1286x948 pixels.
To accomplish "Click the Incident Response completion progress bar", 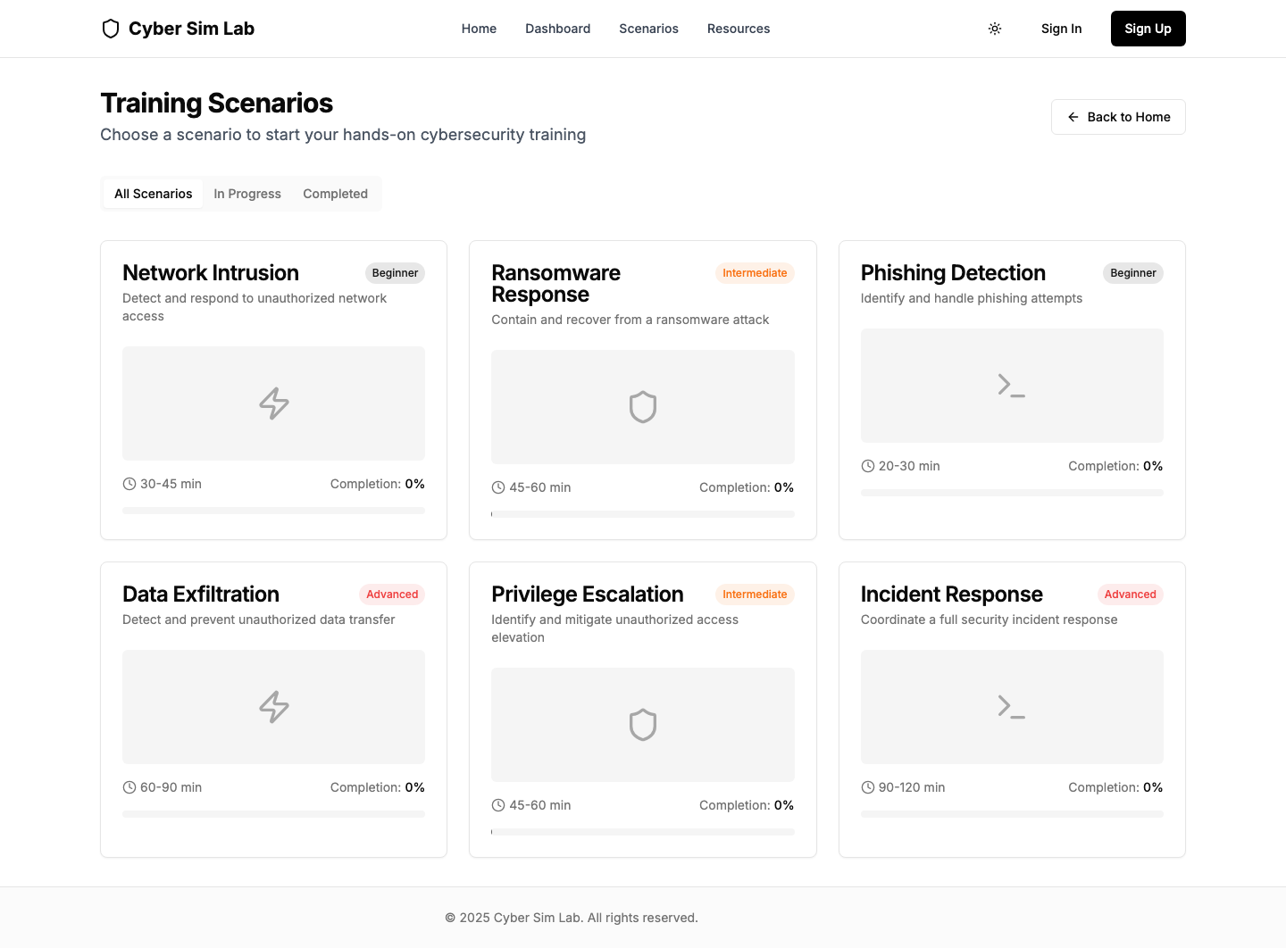I will pyautogui.click(x=1012, y=814).
